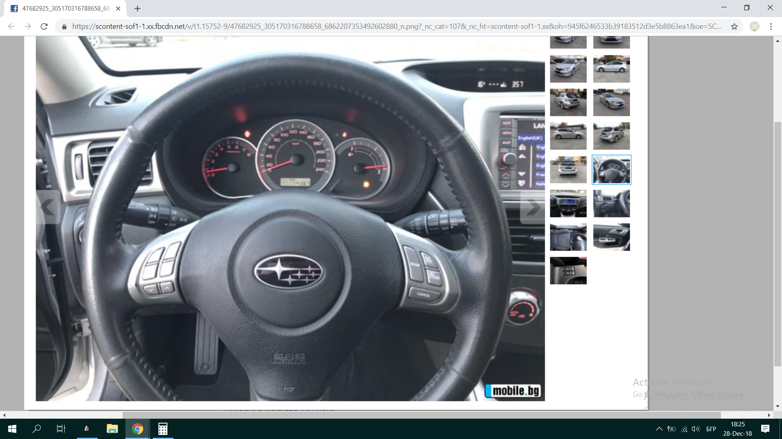Viewport: 782px width, 439px height.
Task: Open Windows notification center
Action: point(765,429)
